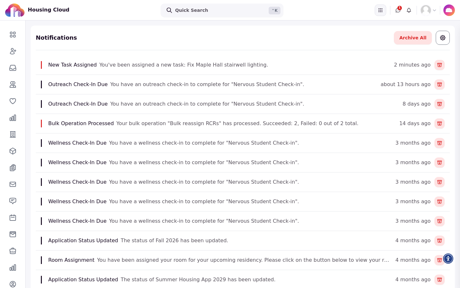Open the dashboard grid icon in sidebar

pos(13,35)
